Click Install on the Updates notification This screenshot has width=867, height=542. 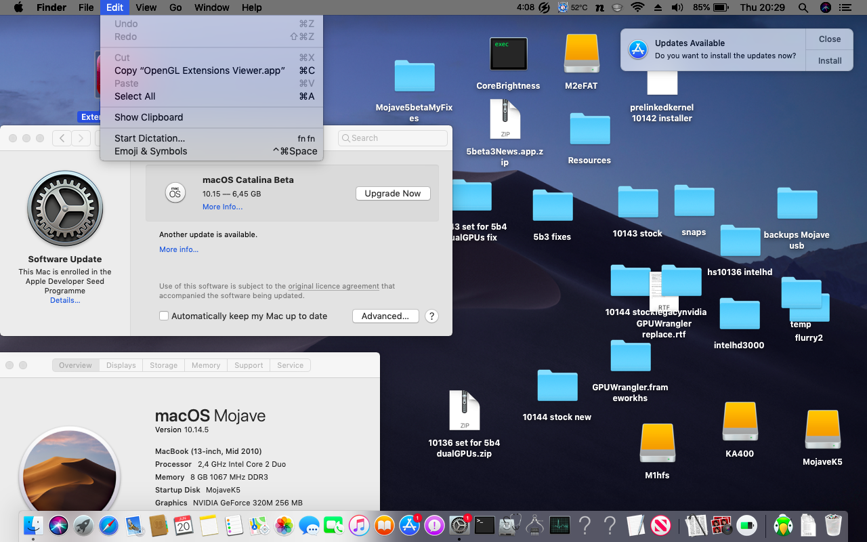[x=830, y=60]
